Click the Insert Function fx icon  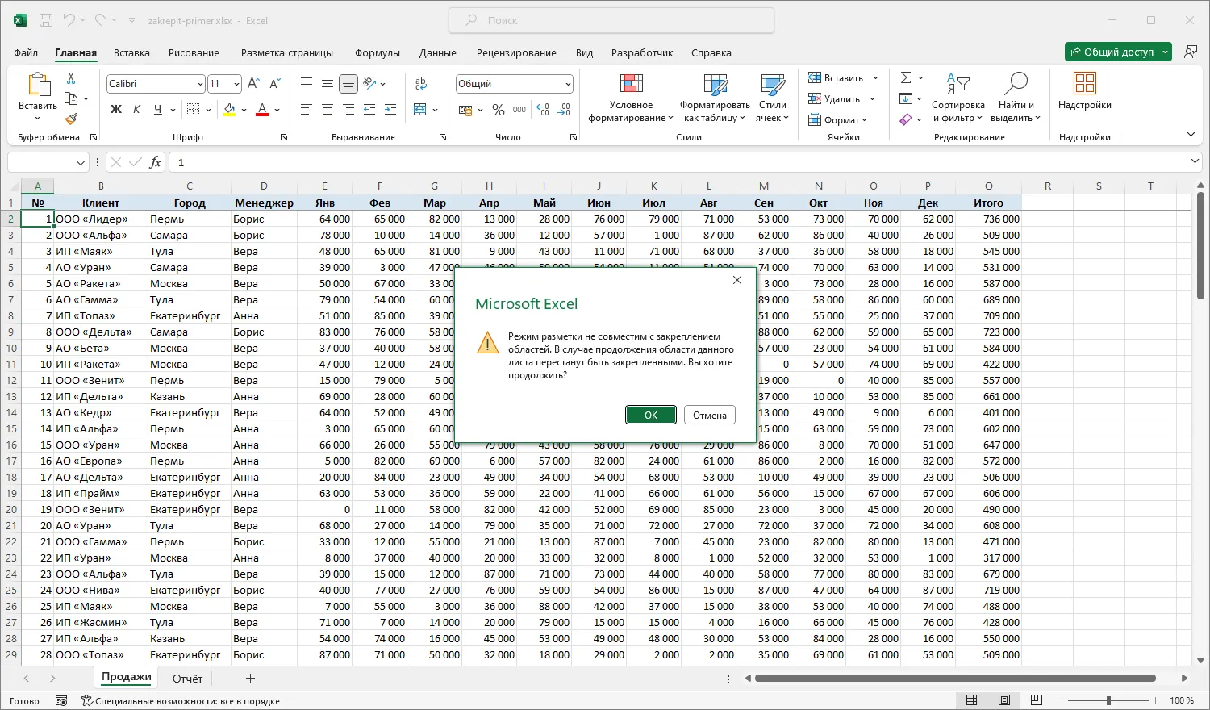(x=155, y=162)
